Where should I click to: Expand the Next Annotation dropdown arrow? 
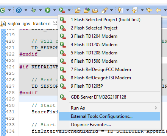tap(128, 10)
